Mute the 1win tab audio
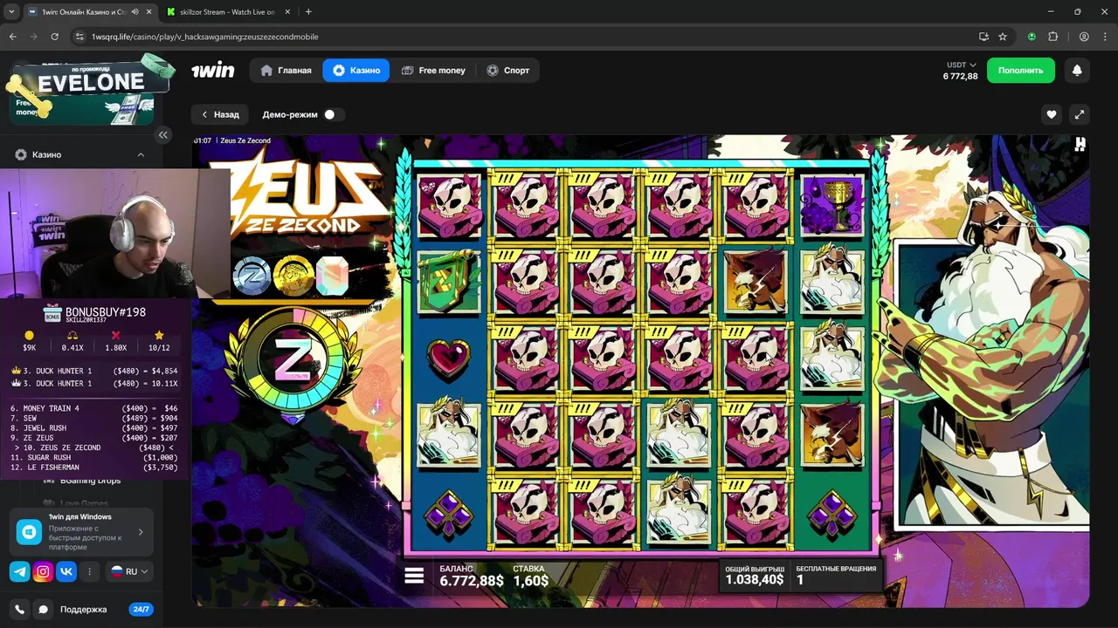Screen dimensions: 1118x628 tap(135, 12)
